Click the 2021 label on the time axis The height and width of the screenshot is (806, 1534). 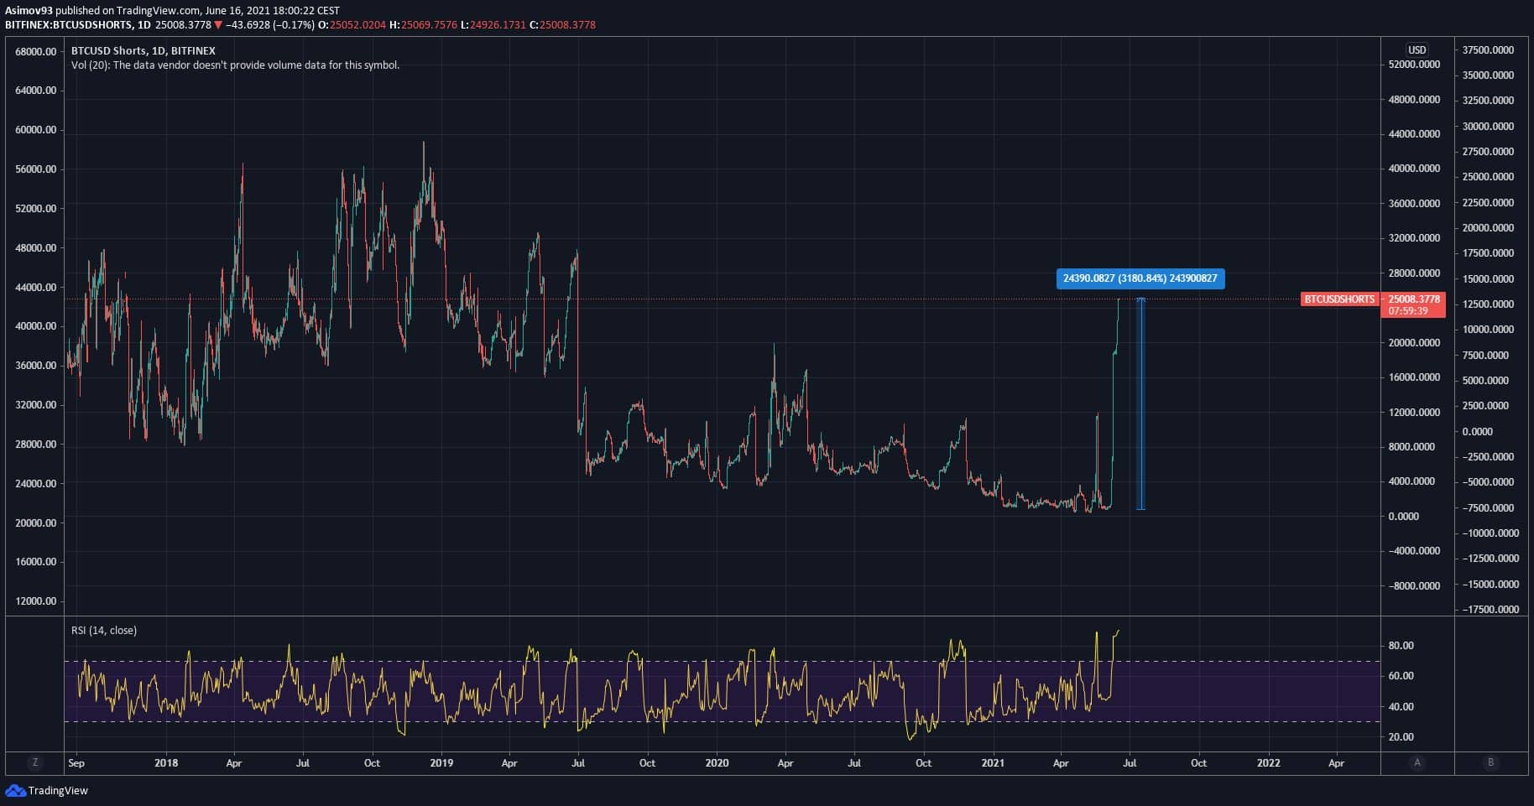[993, 763]
